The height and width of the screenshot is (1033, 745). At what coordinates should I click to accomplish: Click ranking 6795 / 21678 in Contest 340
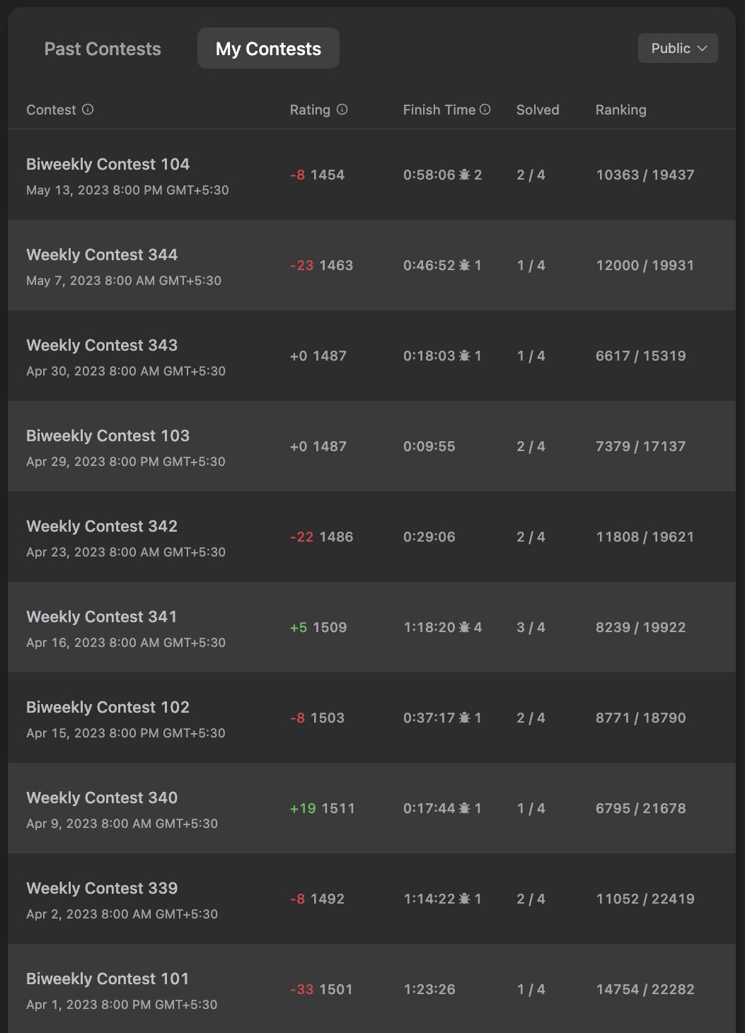pyautogui.click(x=640, y=808)
